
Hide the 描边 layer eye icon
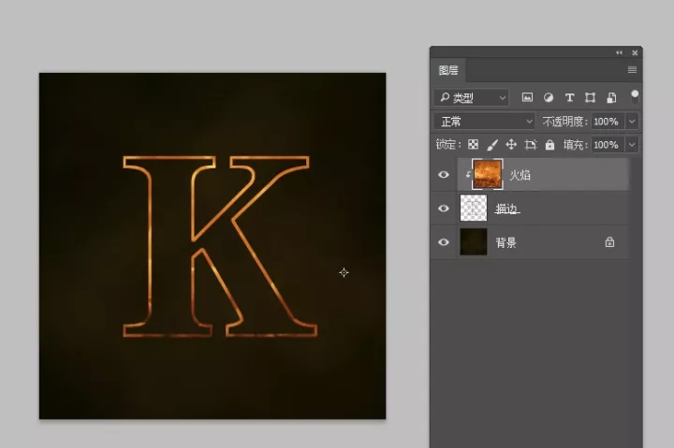tap(444, 209)
